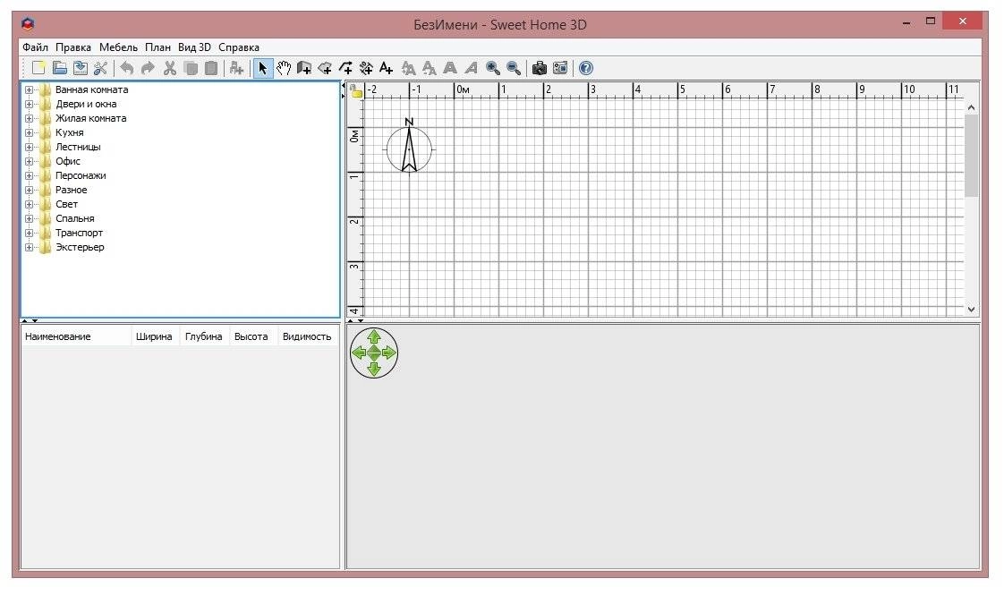Cut selection with the scissors icon
This screenshot has width=1004, height=595.
coord(170,68)
